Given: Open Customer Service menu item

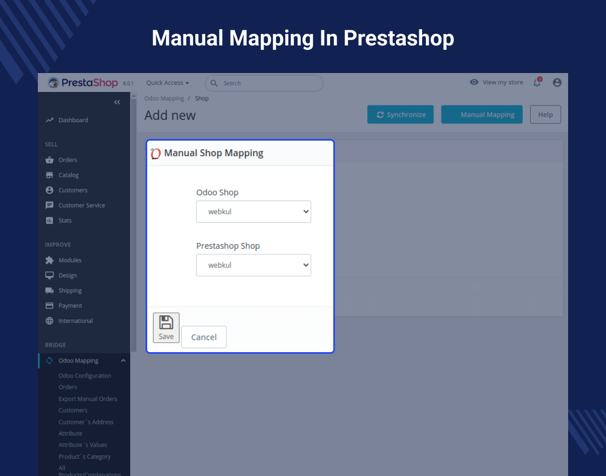Looking at the screenshot, I should coord(82,205).
